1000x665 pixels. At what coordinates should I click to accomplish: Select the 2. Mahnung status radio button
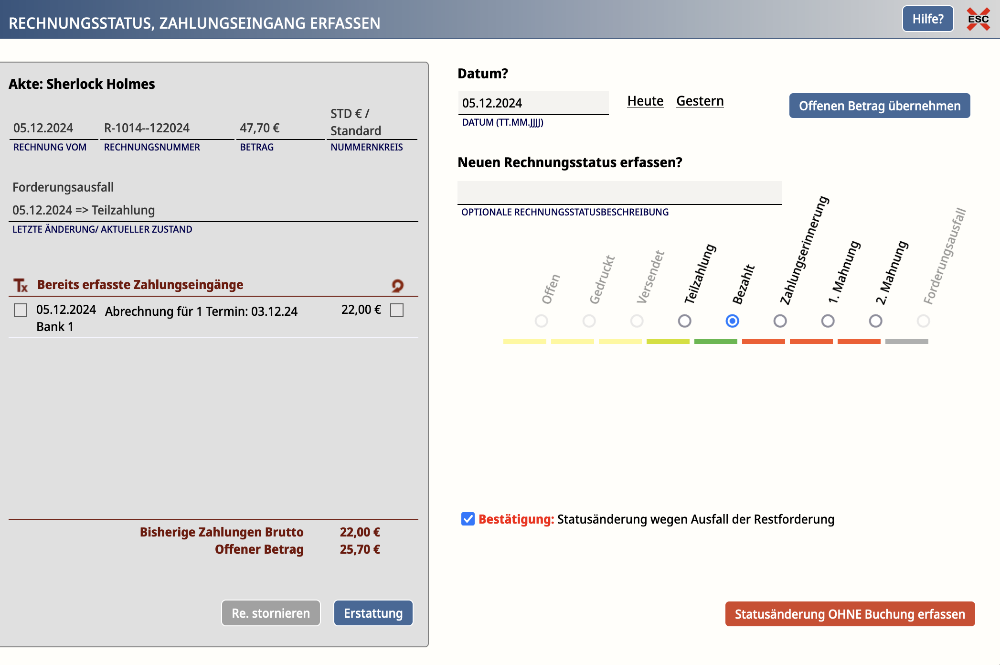pos(875,321)
